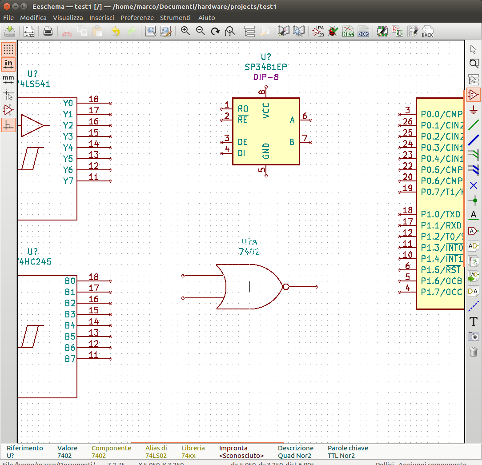Click the Print schematic button

(48, 32)
